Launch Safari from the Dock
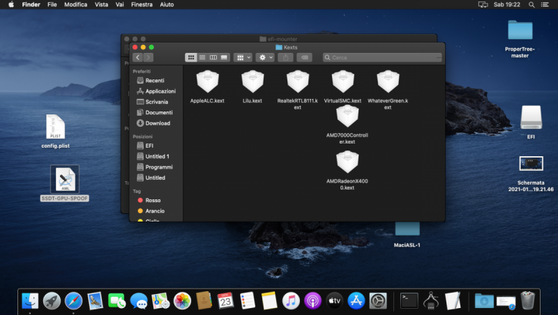558x315 pixels. pos(73,300)
